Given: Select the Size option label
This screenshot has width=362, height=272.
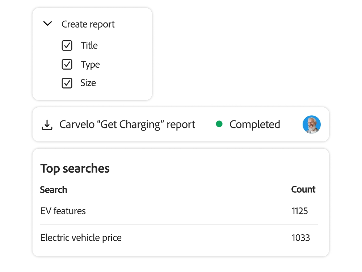Looking at the screenshot, I should tap(88, 83).
